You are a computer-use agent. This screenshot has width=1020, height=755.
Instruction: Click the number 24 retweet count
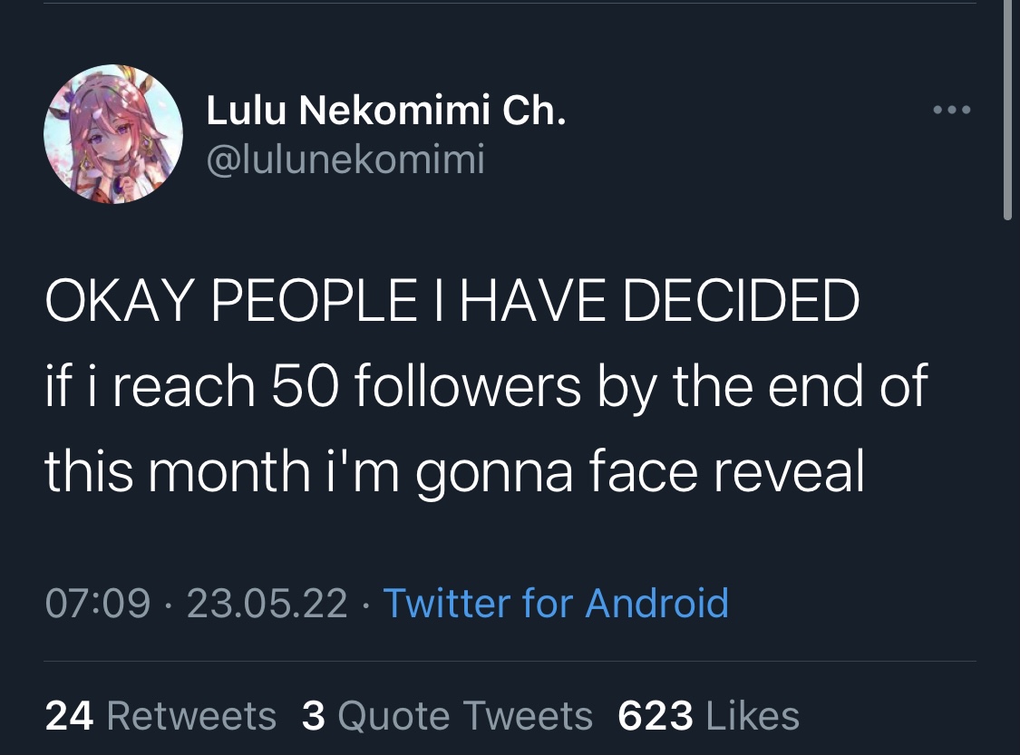tap(69, 716)
